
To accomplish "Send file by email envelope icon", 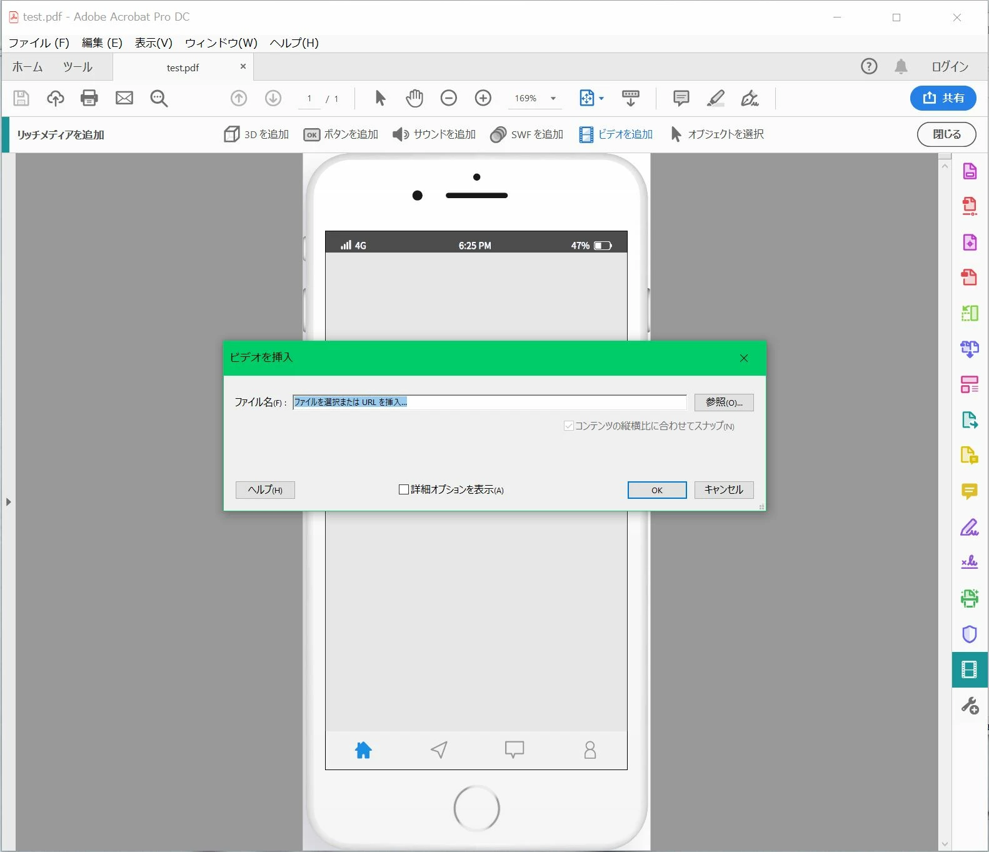I will pos(124,98).
